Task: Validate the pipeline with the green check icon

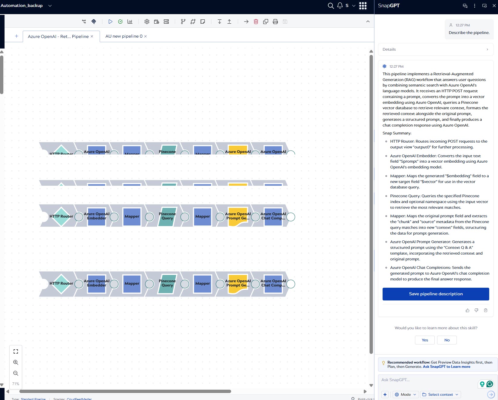Action: coord(120,22)
